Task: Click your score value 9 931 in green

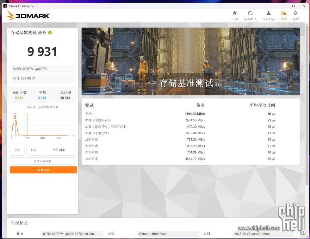Action: 19,98
